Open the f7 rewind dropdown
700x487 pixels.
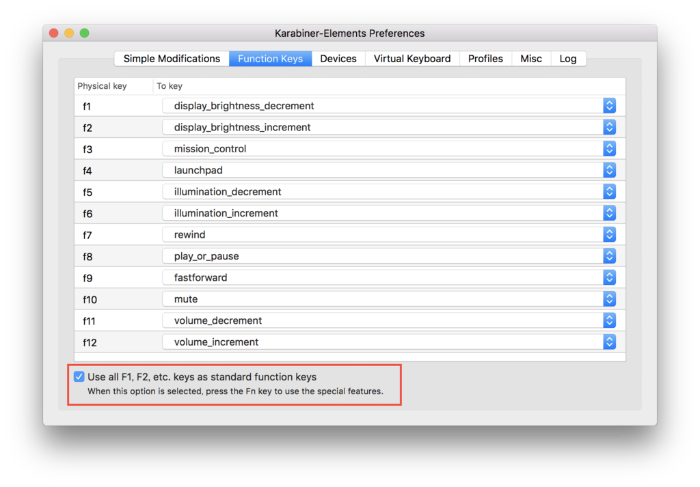(x=389, y=234)
